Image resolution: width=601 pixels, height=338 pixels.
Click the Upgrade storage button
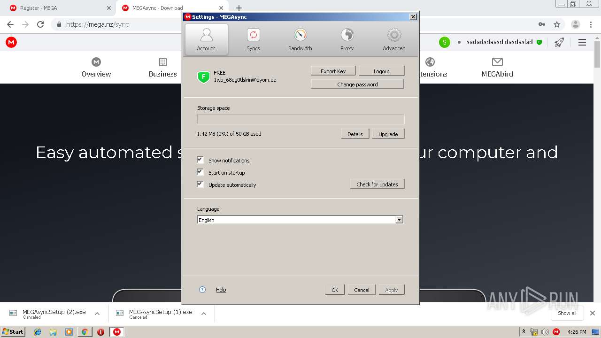[388, 134]
